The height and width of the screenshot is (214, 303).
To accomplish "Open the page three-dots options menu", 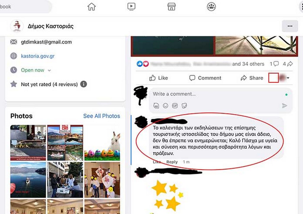I will [x=290, y=26].
